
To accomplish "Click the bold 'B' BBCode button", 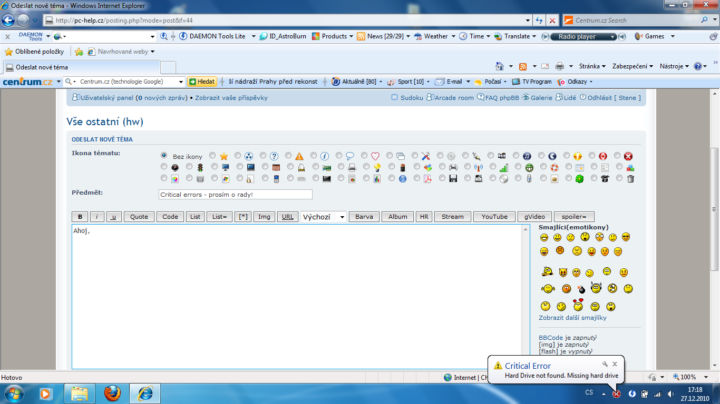I will [x=80, y=217].
